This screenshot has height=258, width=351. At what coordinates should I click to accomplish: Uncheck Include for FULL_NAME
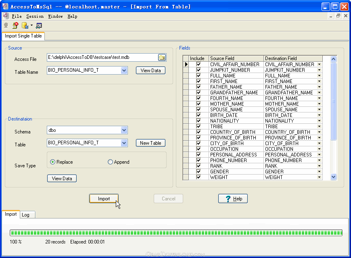pyautogui.click(x=198, y=76)
